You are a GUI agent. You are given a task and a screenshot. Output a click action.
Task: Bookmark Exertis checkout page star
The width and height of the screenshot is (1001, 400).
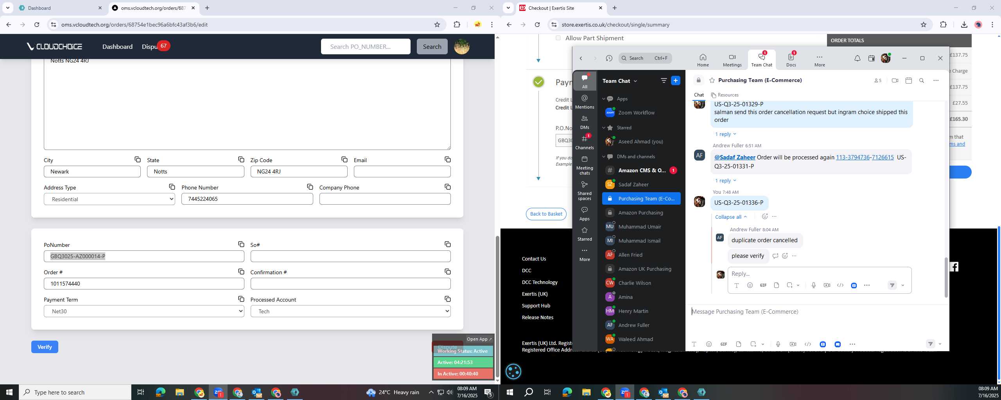(924, 25)
